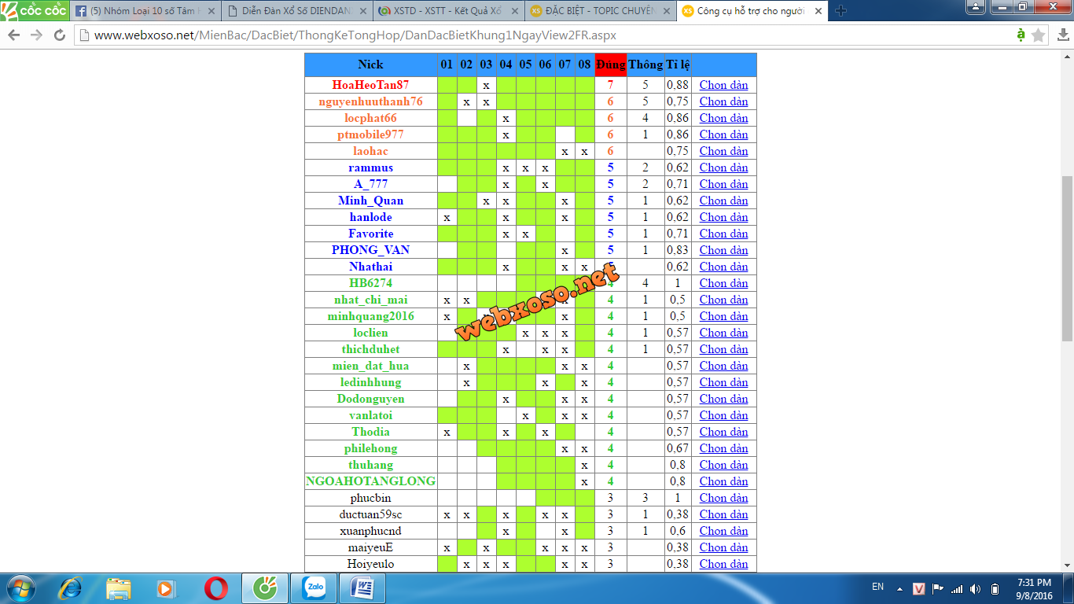
Task: Click the network signal tray icon
Action: pos(957,589)
